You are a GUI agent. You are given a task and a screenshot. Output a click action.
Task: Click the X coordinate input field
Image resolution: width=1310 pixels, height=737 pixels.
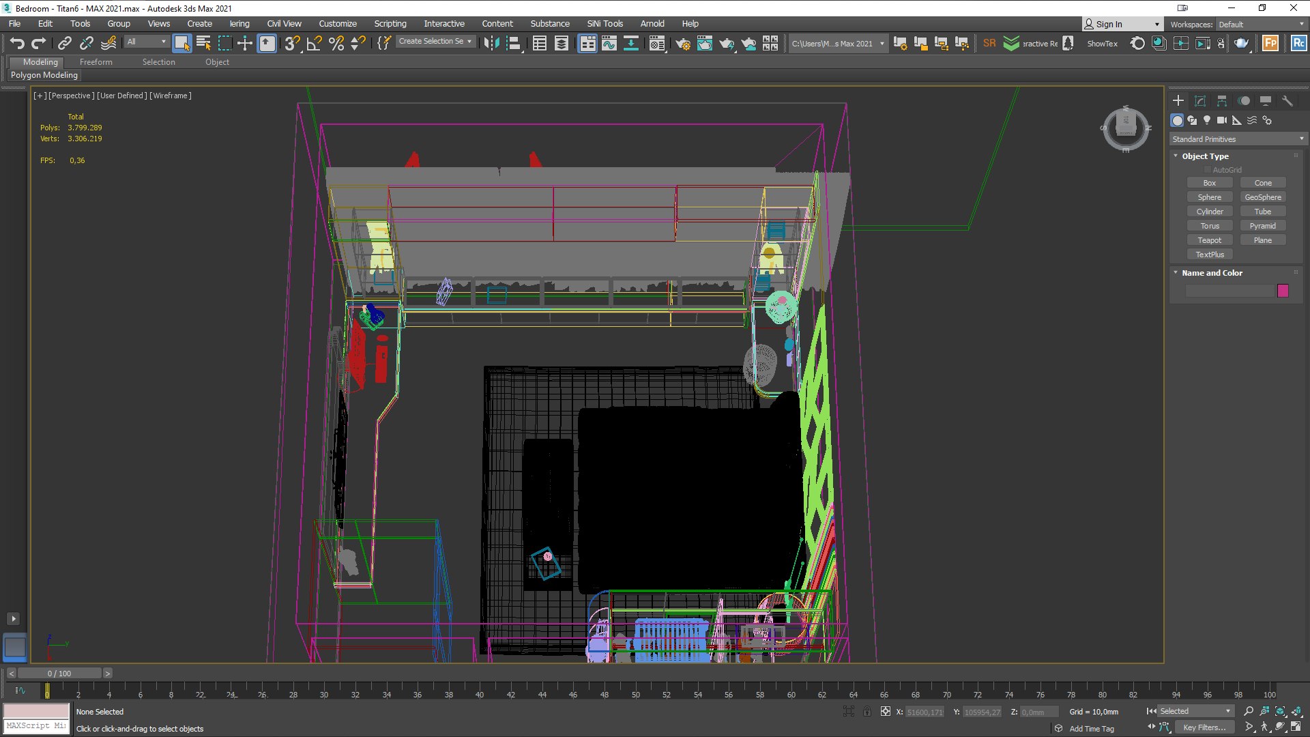click(x=925, y=712)
